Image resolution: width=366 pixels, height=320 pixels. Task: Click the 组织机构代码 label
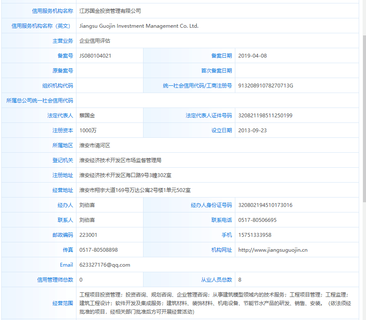[58, 86]
